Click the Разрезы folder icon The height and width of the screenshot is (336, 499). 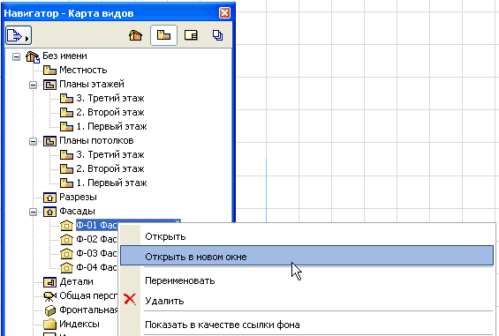point(49,198)
